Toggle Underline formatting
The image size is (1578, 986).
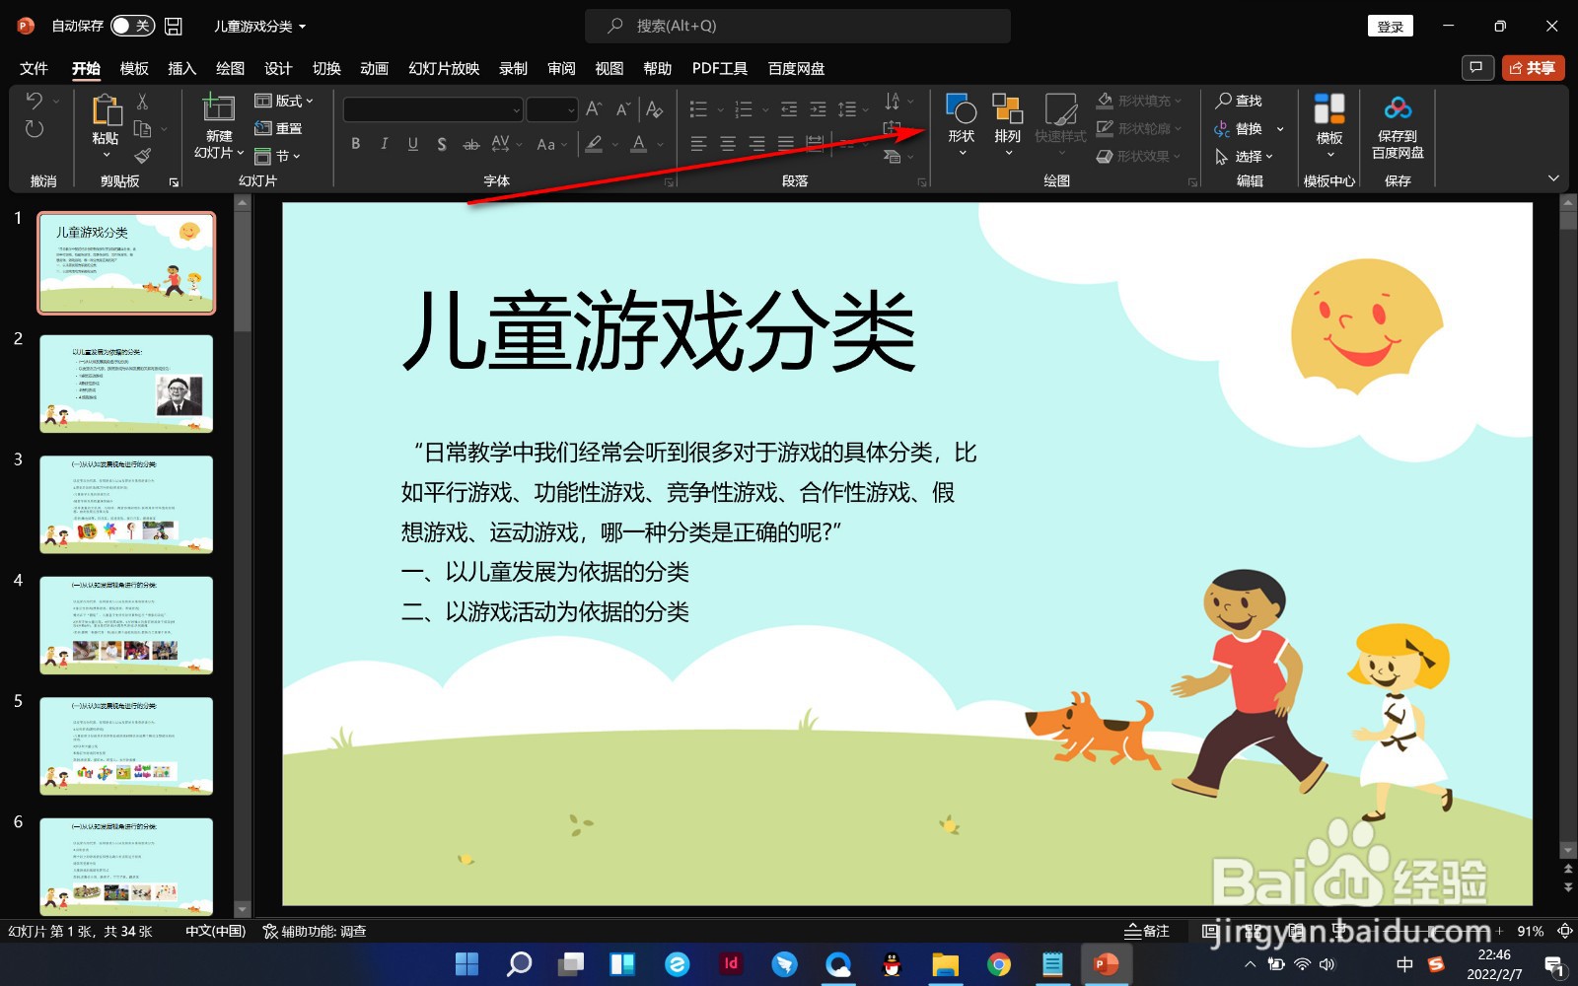point(412,144)
